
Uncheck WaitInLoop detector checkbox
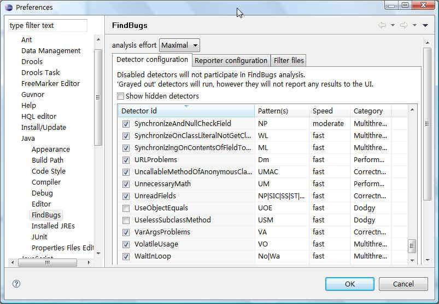[x=126, y=256]
